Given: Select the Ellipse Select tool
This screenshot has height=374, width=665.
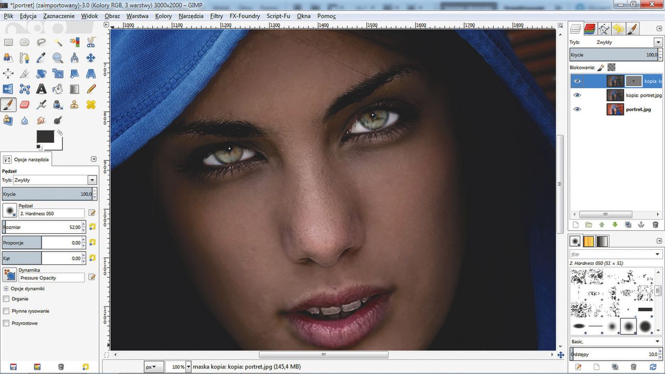Looking at the screenshot, I should tap(24, 42).
